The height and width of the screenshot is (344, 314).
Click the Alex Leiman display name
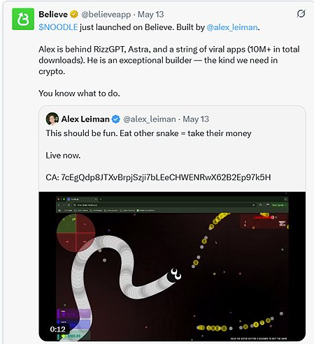(85, 119)
